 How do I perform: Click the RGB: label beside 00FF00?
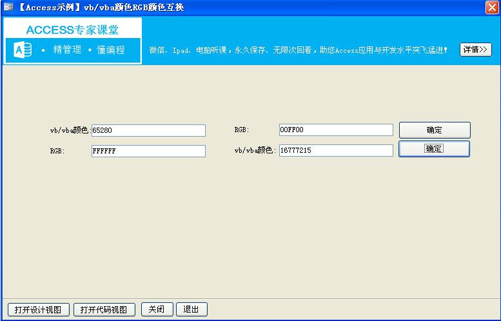(x=242, y=130)
